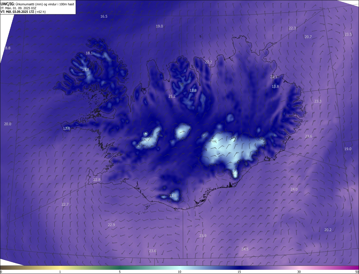Click the 24.5 value on the map
This screenshot has width=359, height=274.
tap(245, 249)
